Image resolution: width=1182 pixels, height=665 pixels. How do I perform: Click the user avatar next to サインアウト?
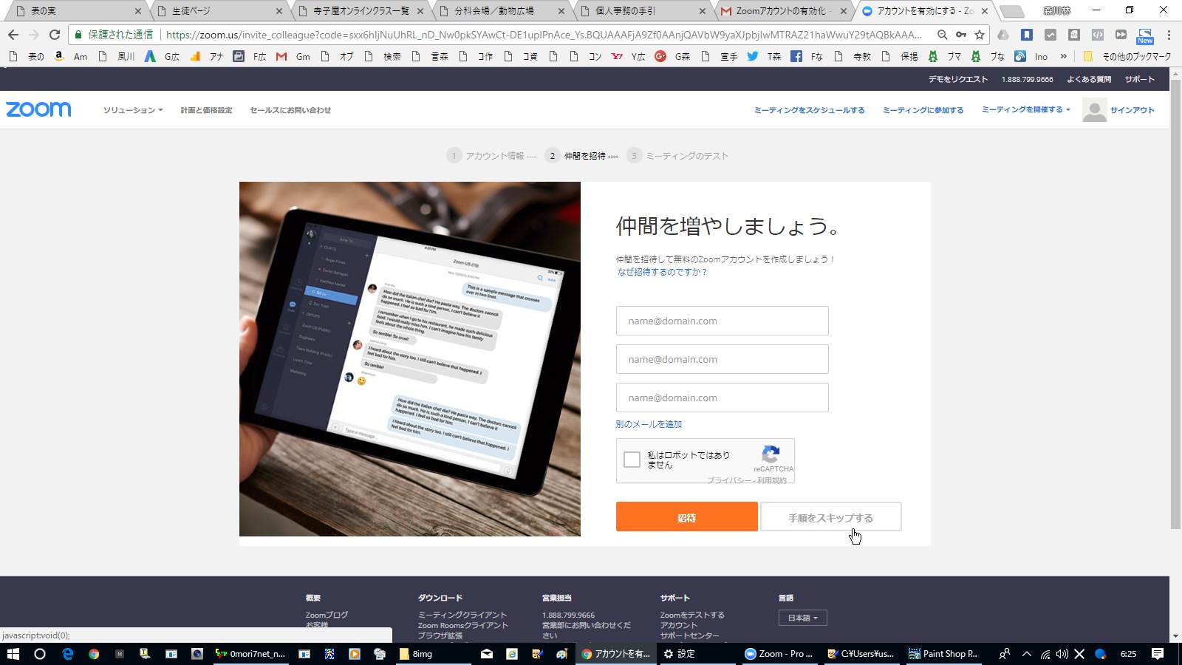[x=1094, y=110]
